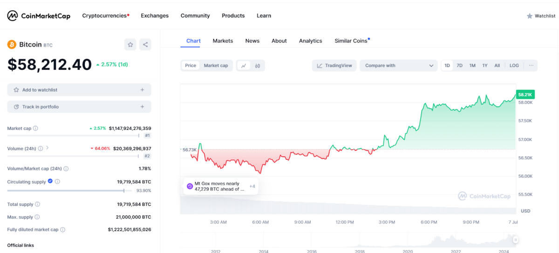559x253 pixels.
Task: Switch to the Chart tab
Action: (x=193, y=41)
